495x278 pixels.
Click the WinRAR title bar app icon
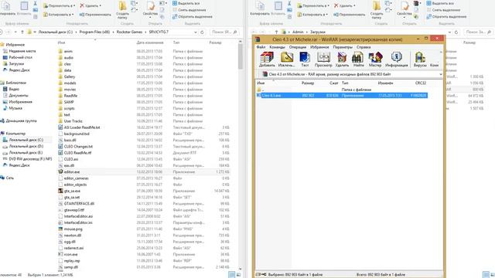(x=258, y=39)
